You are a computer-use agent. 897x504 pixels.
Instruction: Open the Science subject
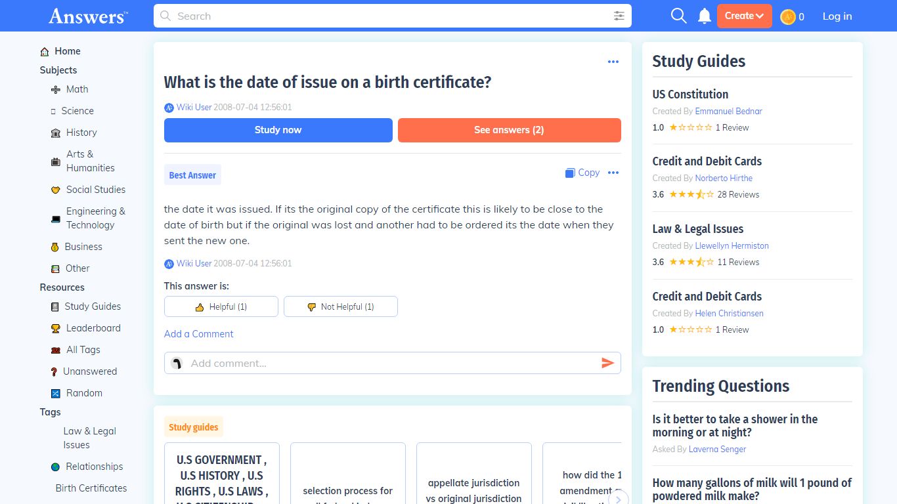click(x=77, y=111)
